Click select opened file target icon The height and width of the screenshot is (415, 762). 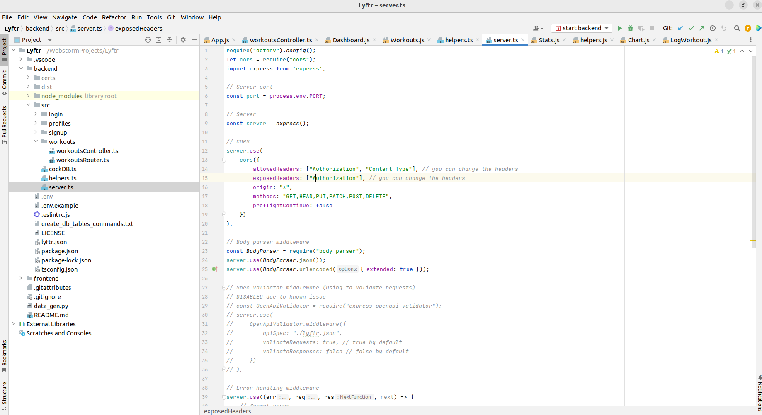pos(148,40)
